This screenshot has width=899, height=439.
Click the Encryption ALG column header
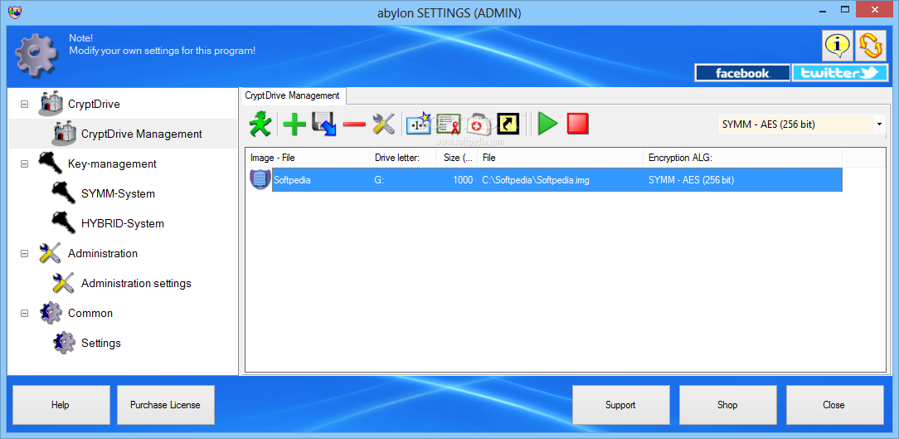point(742,157)
